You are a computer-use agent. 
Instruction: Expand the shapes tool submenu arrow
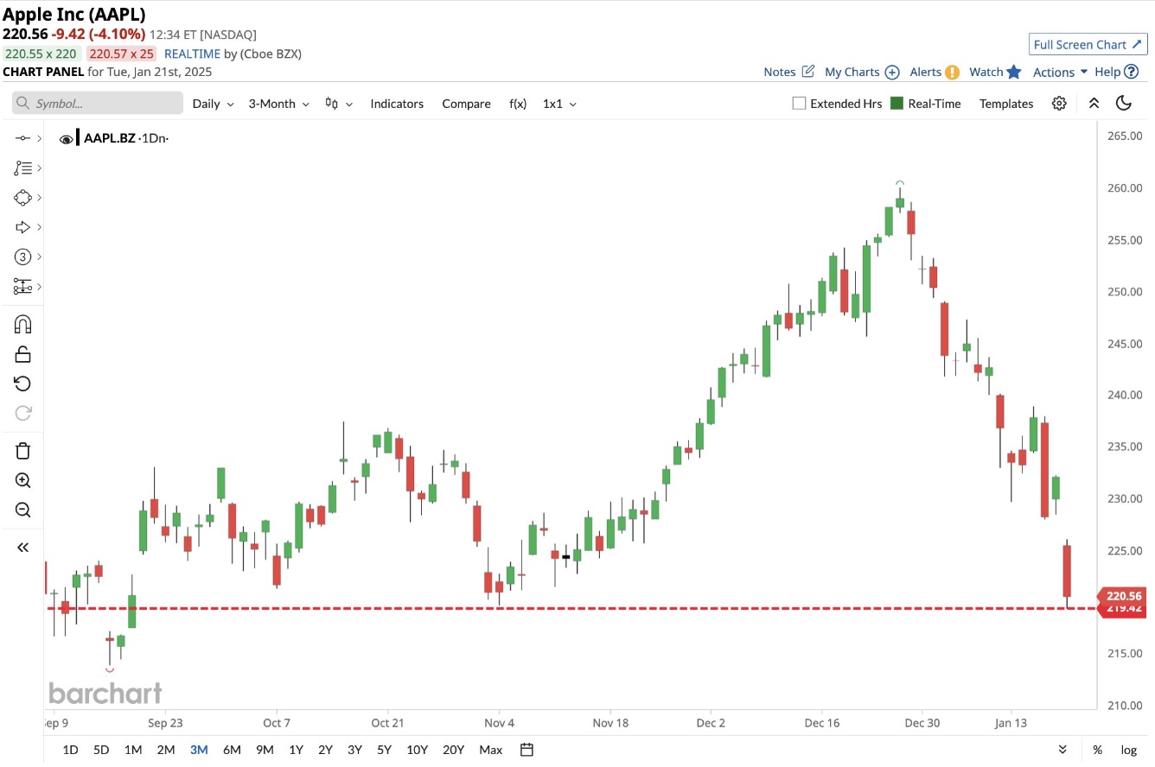(x=40, y=198)
